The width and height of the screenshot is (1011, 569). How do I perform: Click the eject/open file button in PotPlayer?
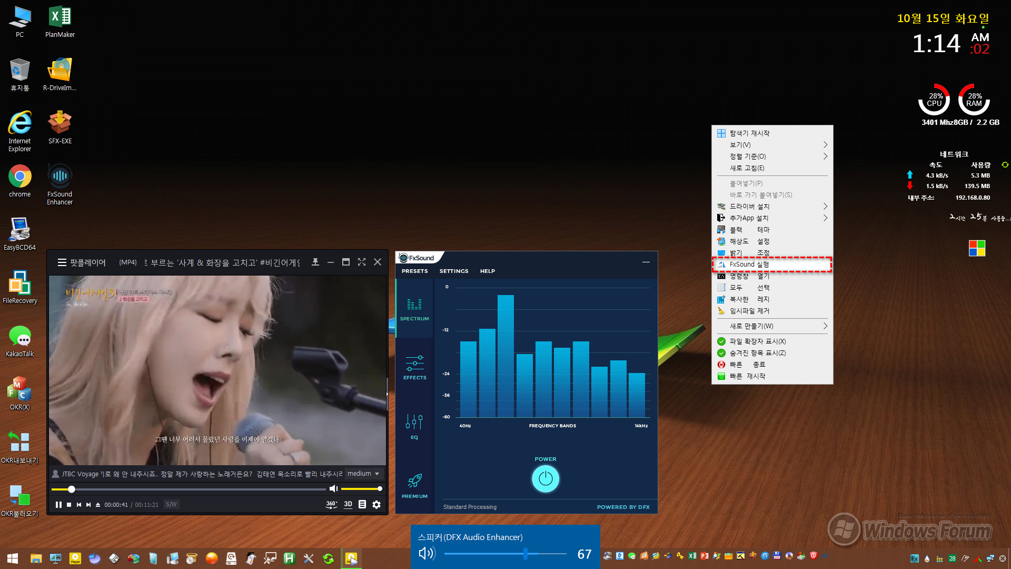pos(98,505)
